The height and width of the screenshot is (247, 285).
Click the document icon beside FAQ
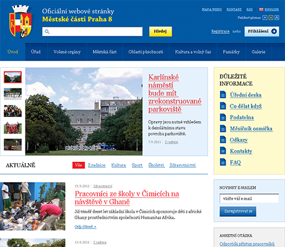point(223,162)
